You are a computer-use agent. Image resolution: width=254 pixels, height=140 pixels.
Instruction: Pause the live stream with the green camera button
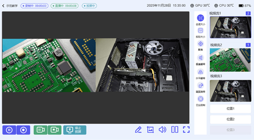click(41, 130)
